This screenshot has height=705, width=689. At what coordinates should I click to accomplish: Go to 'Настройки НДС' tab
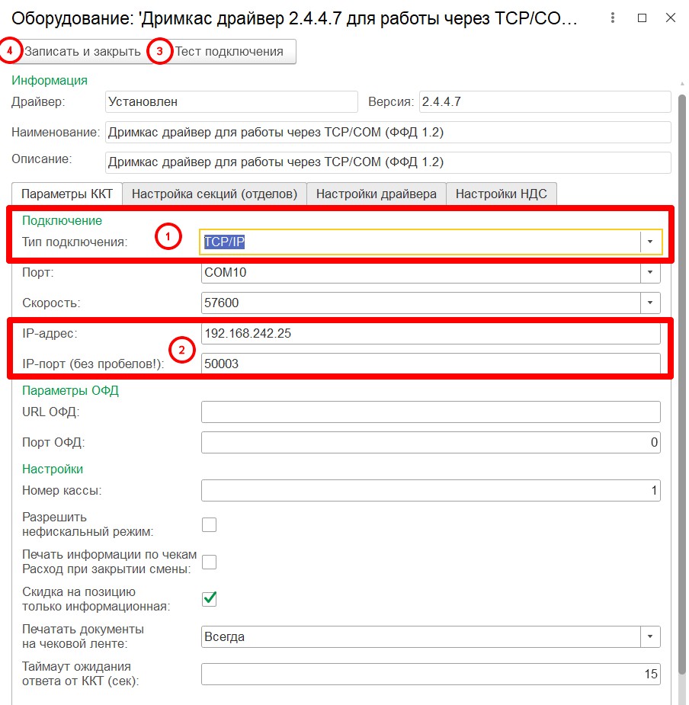(x=501, y=194)
